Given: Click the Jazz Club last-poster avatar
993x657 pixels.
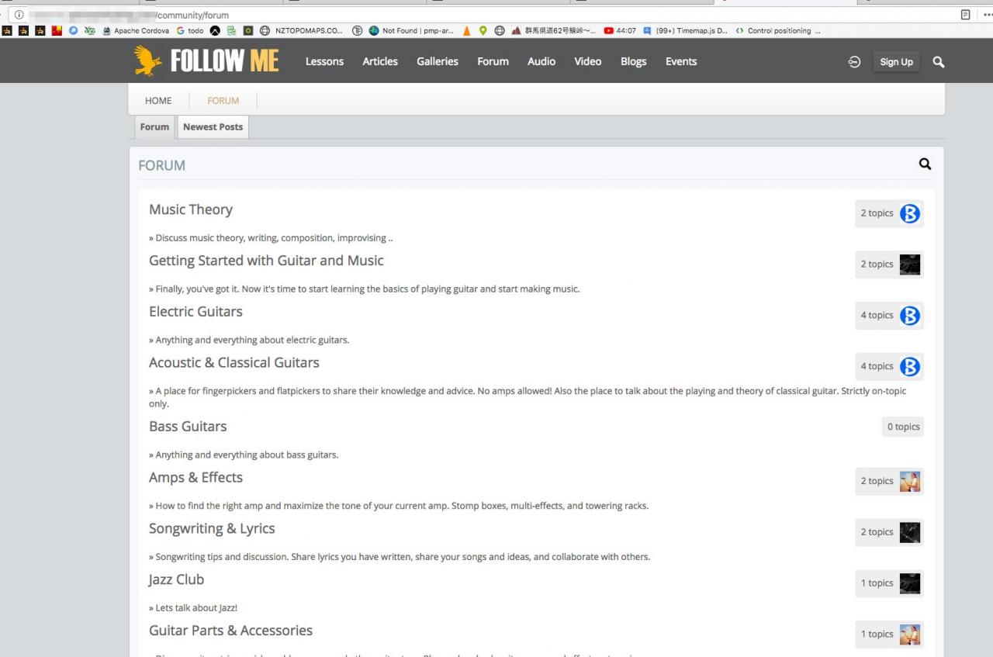Looking at the screenshot, I should point(910,583).
